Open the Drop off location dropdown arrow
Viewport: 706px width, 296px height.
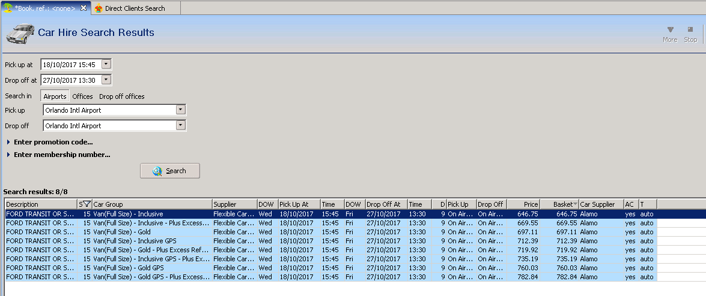point(180,125)
